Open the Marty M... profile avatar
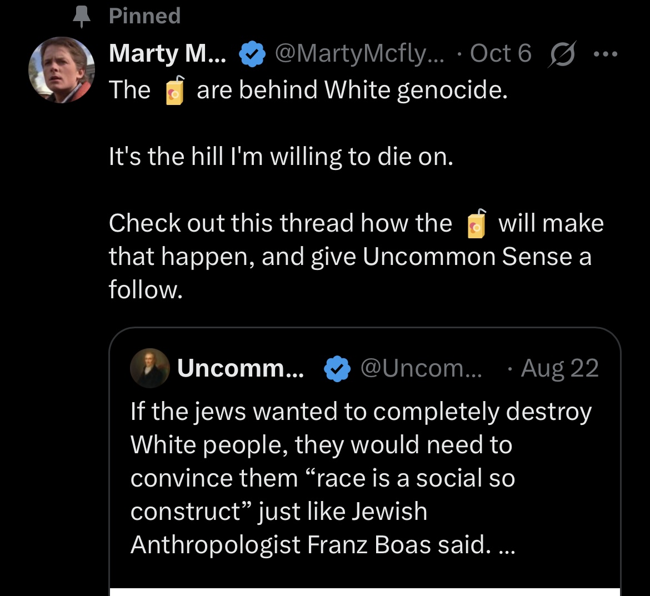Viewport: 650px width, 596px height. (61, 69)
